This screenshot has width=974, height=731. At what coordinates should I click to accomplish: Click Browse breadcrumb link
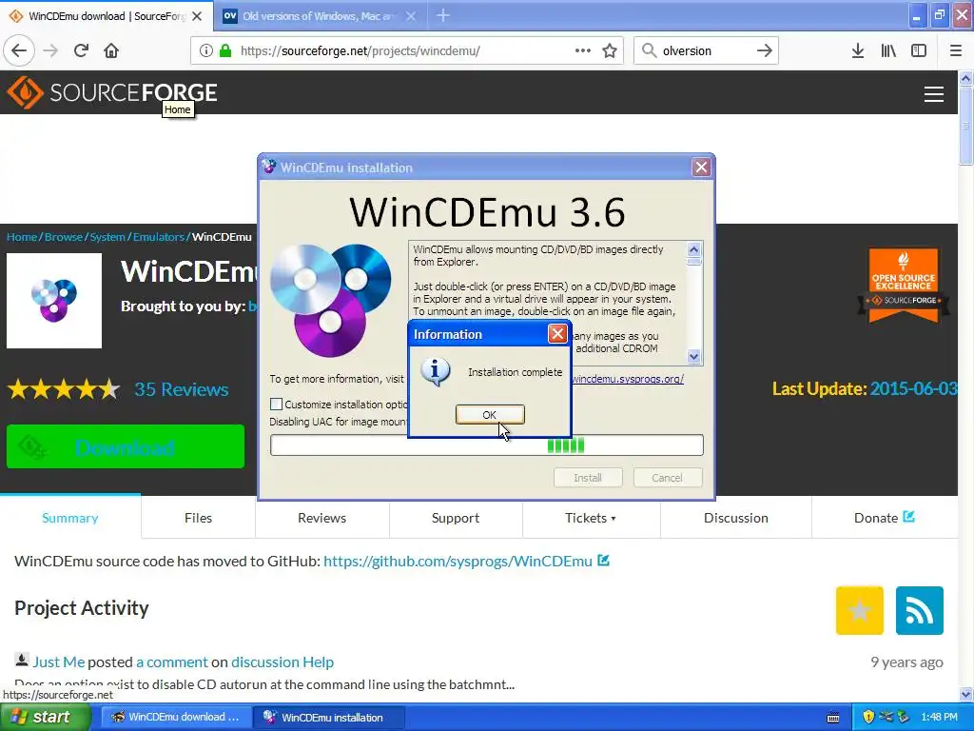(x=64, y=237)
